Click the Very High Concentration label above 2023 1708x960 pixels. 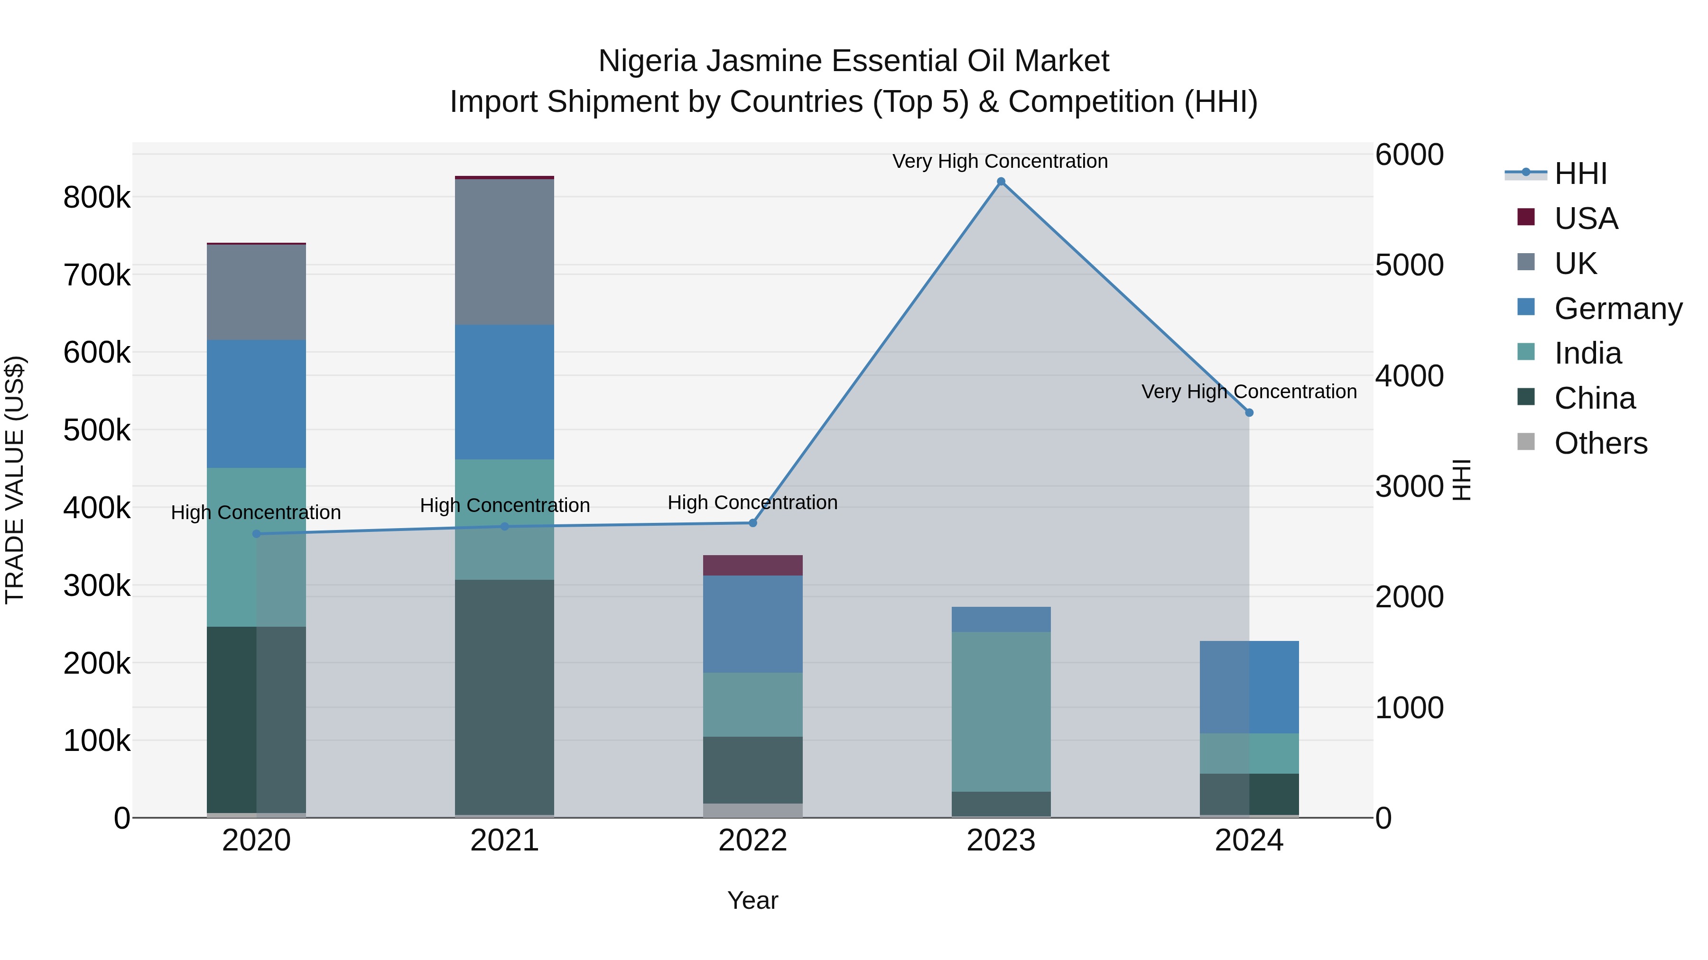1001,161
